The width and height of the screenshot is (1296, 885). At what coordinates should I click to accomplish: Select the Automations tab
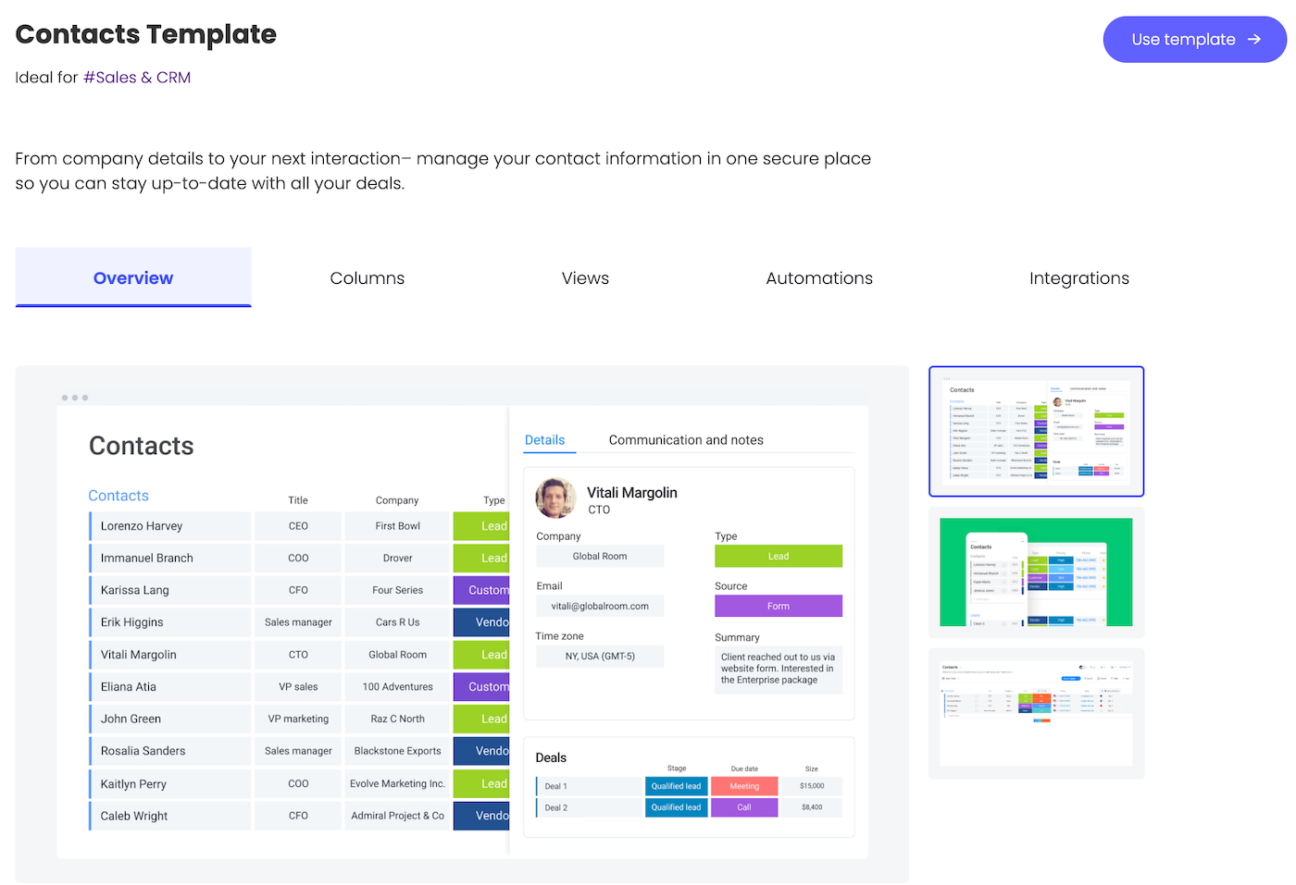pos(819,278)
